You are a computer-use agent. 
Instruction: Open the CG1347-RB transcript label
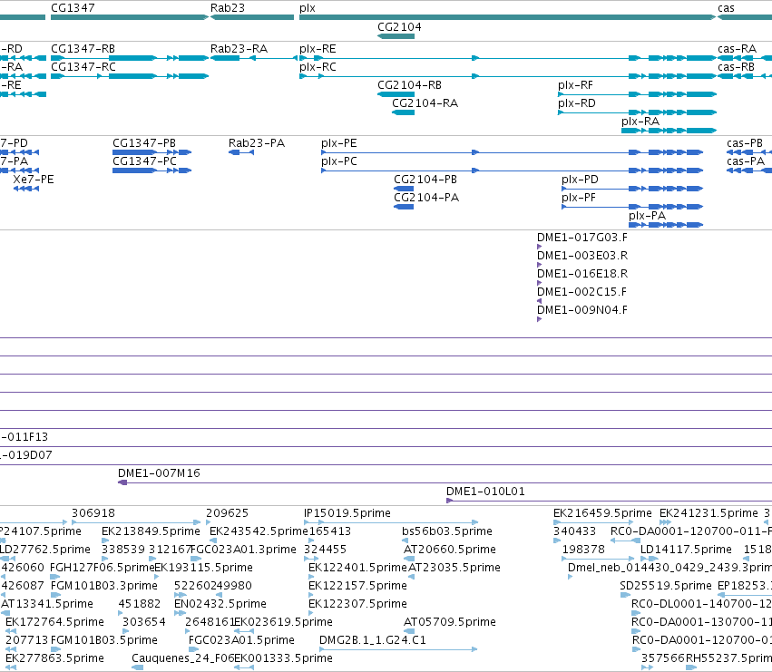pyautogui.click(x=83, y=49)
